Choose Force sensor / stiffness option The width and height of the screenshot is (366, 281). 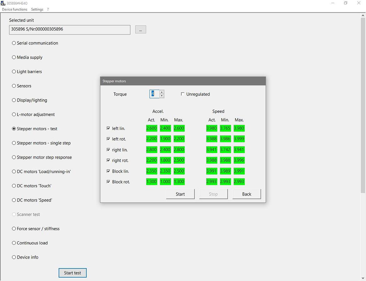(14, 229)
